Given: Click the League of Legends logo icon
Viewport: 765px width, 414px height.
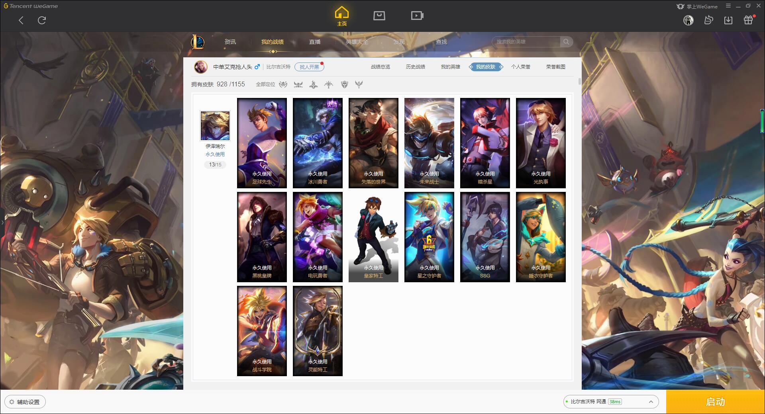Looking at the screenshot, I should 198,42.
